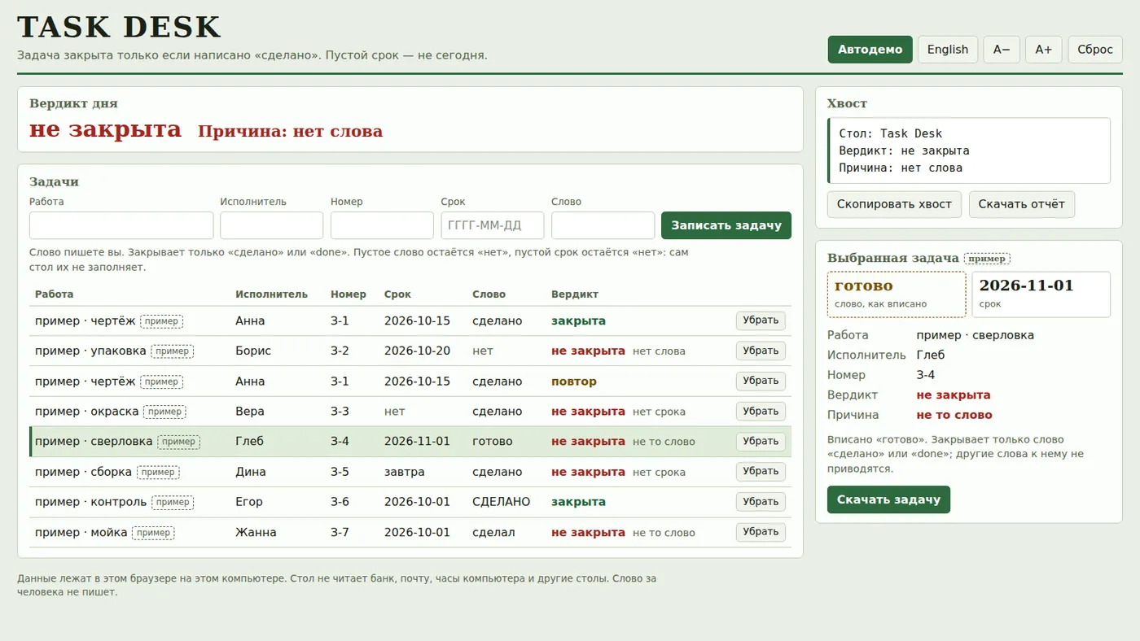Focus the Слово input field
This screenshot has height=641, width=1140.
tap(603, 225)
